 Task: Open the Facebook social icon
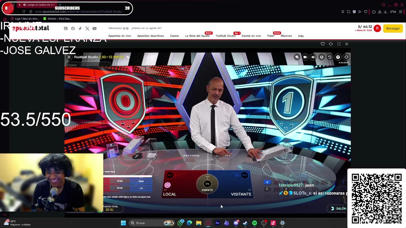click(x=73, y=28)
